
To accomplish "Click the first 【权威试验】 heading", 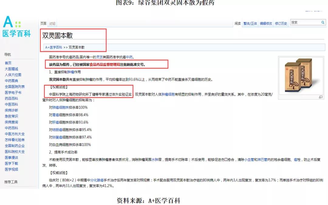I will tap(58, 87).
